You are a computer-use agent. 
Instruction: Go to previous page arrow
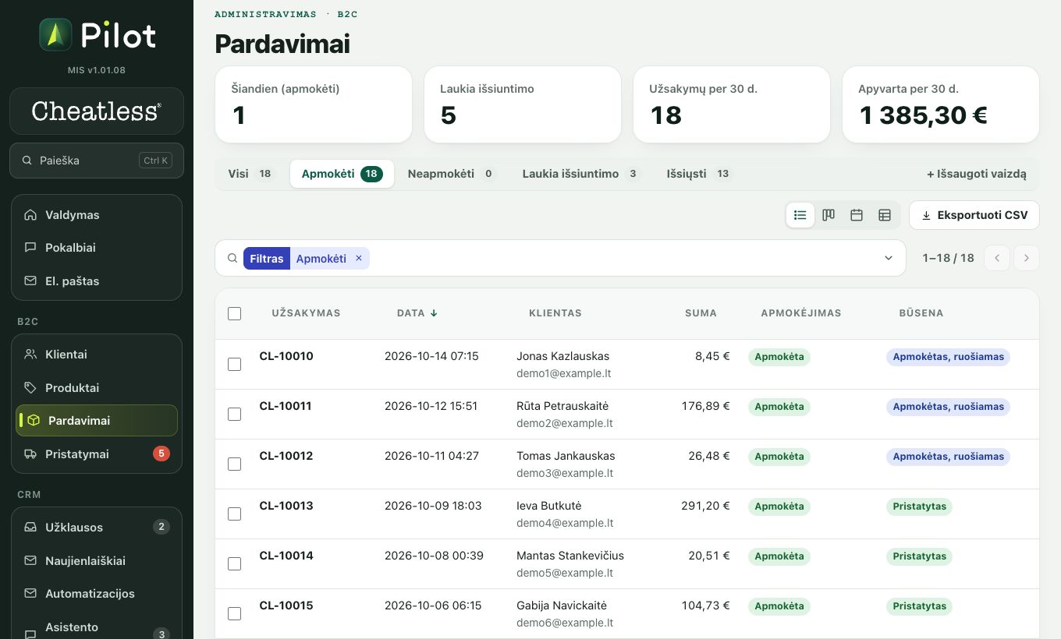pyautogui.click(x=997, y=258)
